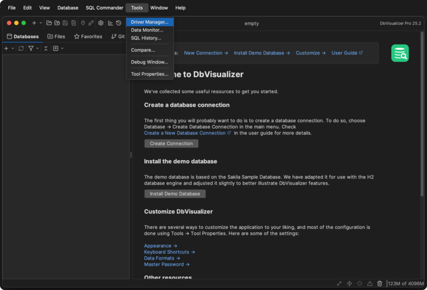Click the DbVisualizer green logo icon
Screen dimensions: 427x290
tap(400, 53)
